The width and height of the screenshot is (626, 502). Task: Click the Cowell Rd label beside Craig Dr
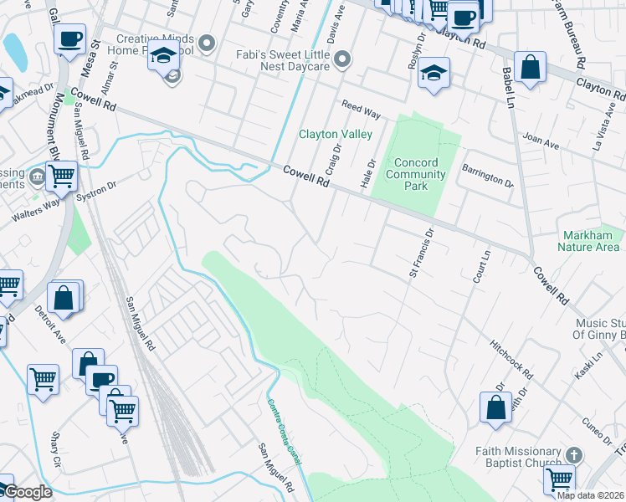(x=306, y=177)
